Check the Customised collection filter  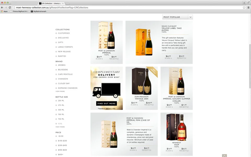(x=56, y=33)
